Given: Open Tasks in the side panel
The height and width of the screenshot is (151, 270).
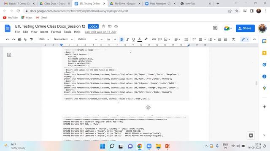Looking at the screenshot, I should [x=265, y=65].
